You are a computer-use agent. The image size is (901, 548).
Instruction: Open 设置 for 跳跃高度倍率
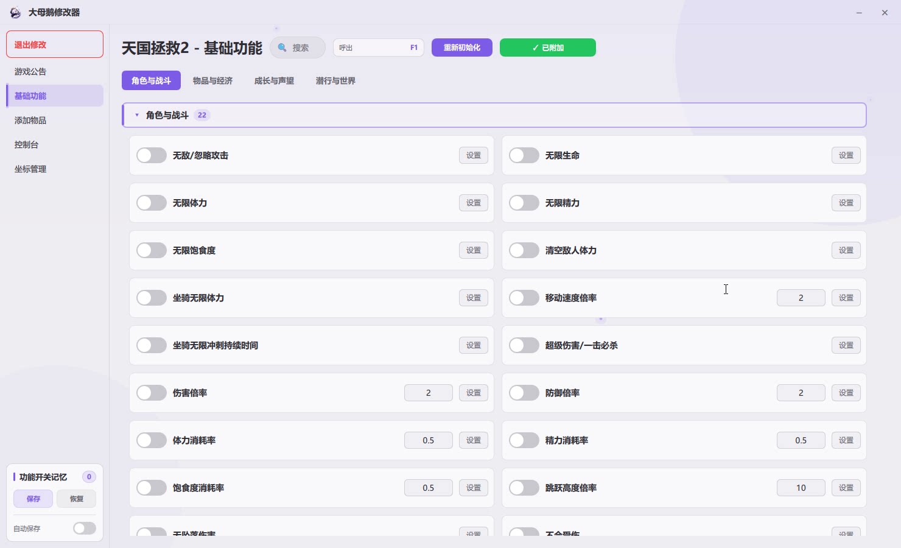(846, 488)
